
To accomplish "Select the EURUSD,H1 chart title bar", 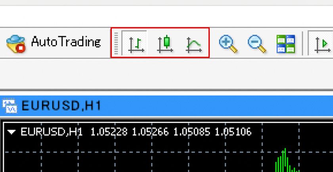I will [166, 106].
